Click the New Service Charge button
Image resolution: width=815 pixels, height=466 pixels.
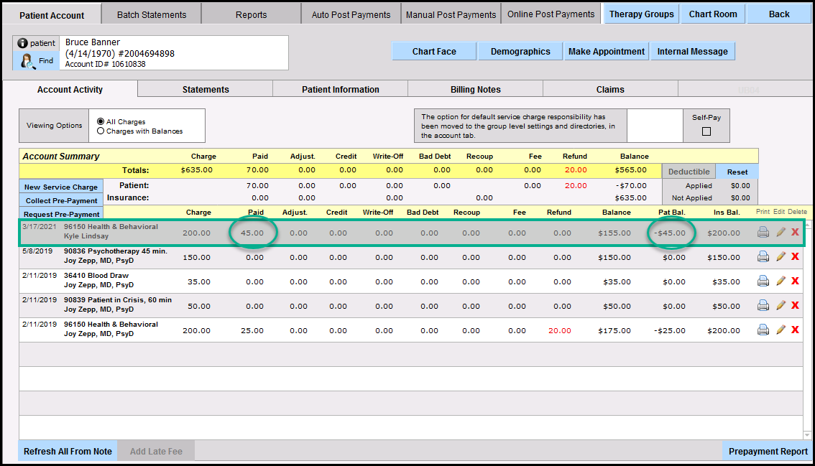[60, 187]
